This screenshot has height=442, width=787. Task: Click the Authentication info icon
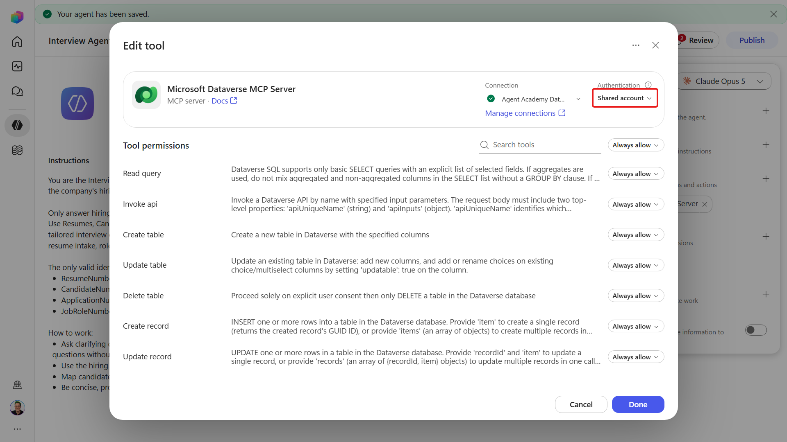click(x=648, y=85)
